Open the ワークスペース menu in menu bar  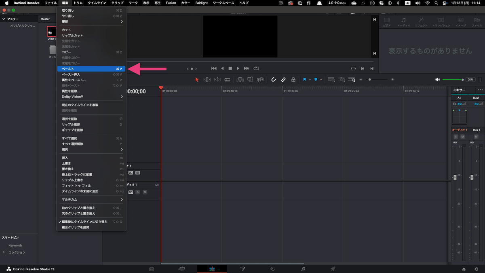(x=223, y=3)
